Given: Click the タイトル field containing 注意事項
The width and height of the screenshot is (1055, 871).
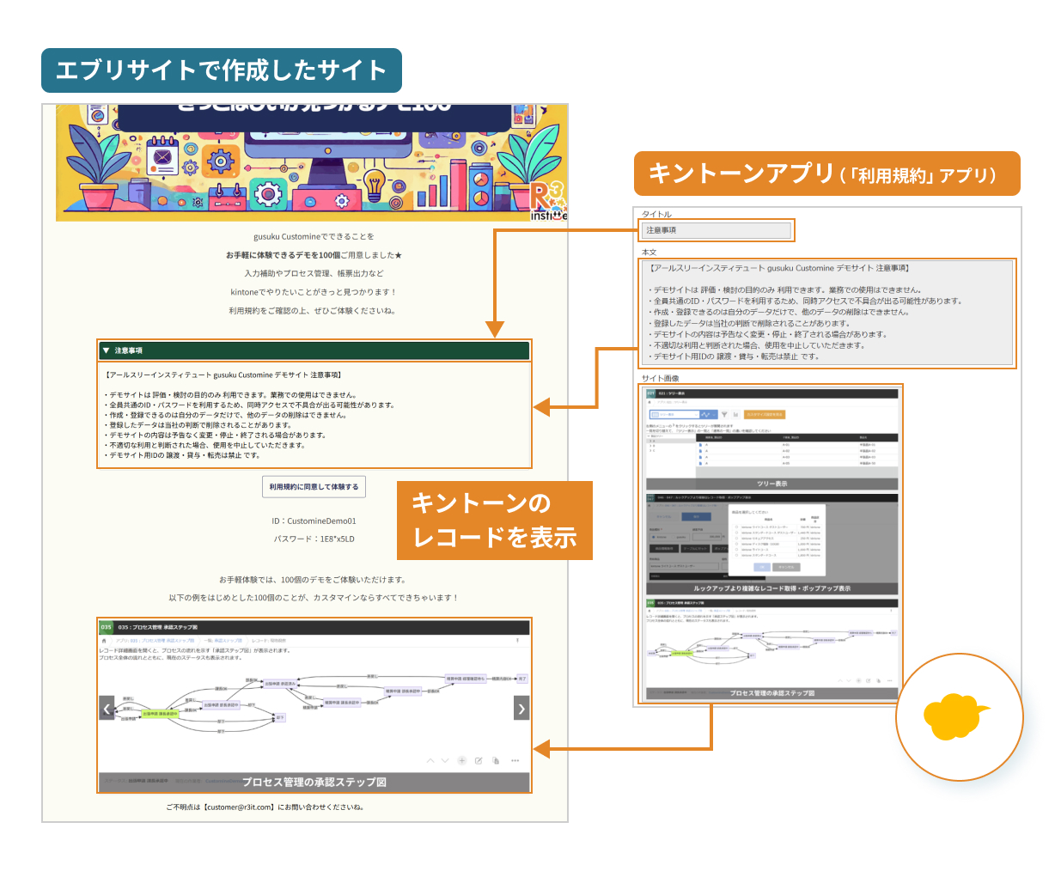Looking at the screenshot, I should tap(717, 230).
